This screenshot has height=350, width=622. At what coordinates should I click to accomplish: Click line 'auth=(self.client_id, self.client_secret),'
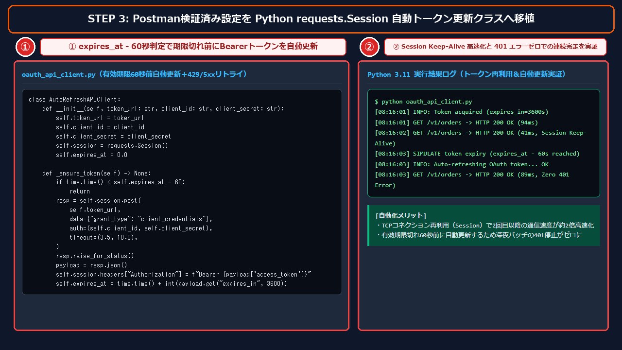[141, 228]
